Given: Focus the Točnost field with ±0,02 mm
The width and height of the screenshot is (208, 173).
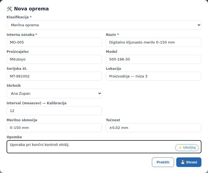Looking at the screenshot, I should tap(154, 128).
